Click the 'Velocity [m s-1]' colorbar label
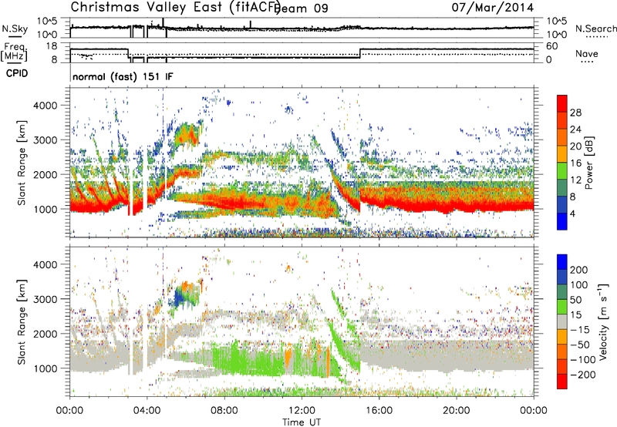The image size is (617, 427). click(x=602, y=321)
